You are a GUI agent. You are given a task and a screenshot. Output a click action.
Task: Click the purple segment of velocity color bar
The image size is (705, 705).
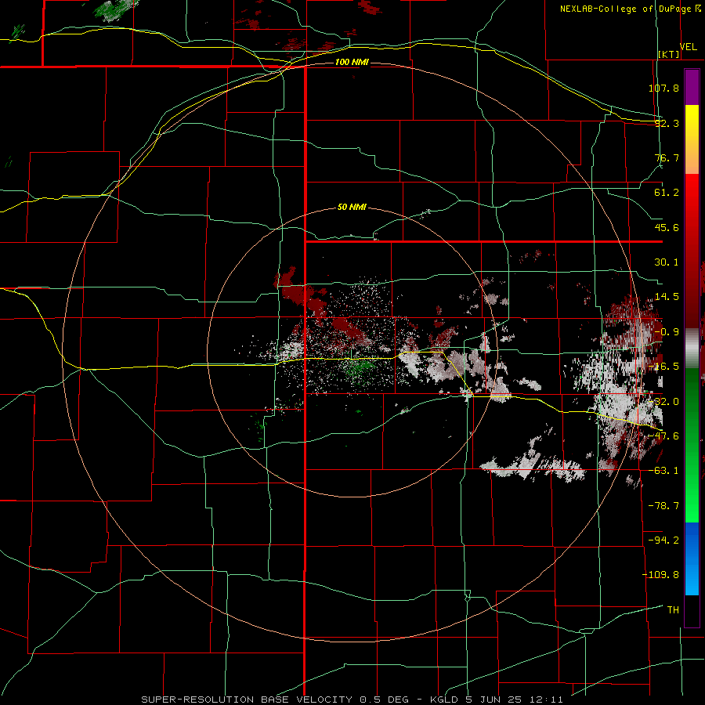pyautogui.click(x=692, y=87)
